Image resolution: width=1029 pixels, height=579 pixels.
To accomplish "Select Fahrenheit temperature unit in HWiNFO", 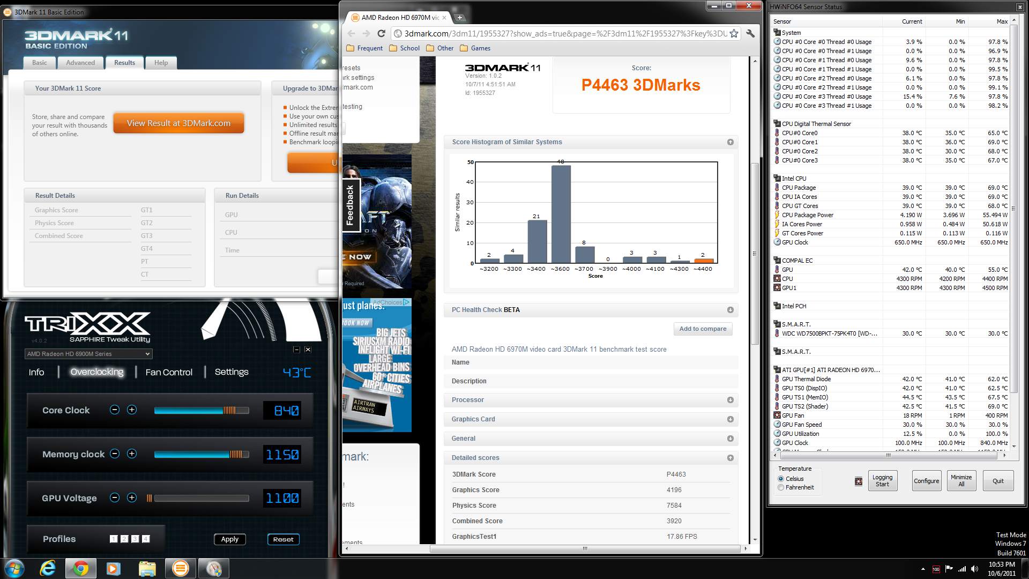I will (x=781, y=487).
